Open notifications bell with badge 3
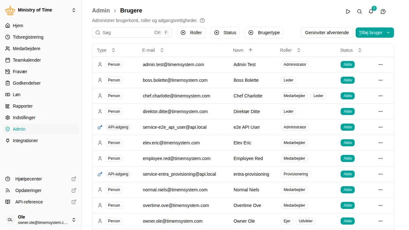 (371, 11)
